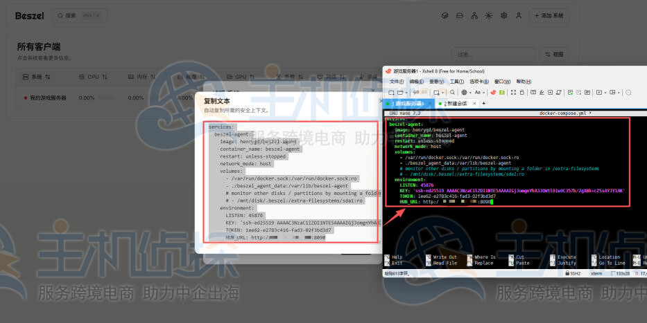This screenshot has width=647, height=323.
Task: Click the Full Screen icon in Xshell toolbar
Action: point(513,93)
